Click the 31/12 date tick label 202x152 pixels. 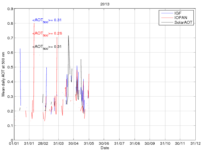click(x=195, y=144)
